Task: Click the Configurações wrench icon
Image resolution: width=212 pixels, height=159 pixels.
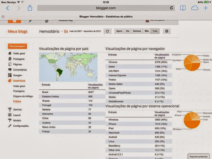Action: point(10,126)
